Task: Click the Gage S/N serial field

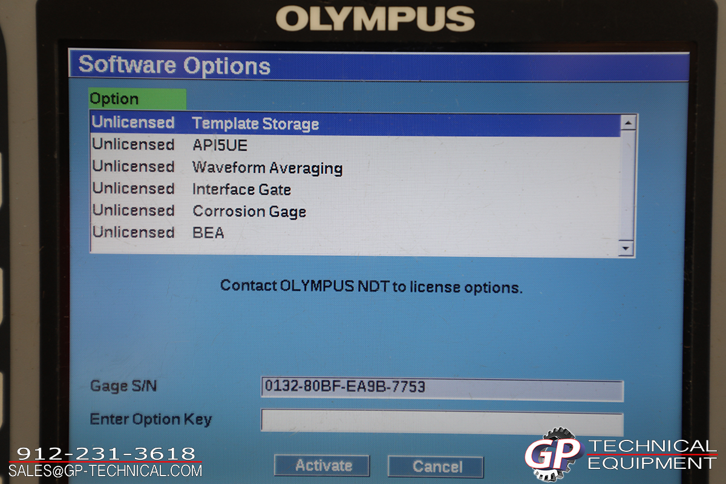Action: tap(441, 388)
